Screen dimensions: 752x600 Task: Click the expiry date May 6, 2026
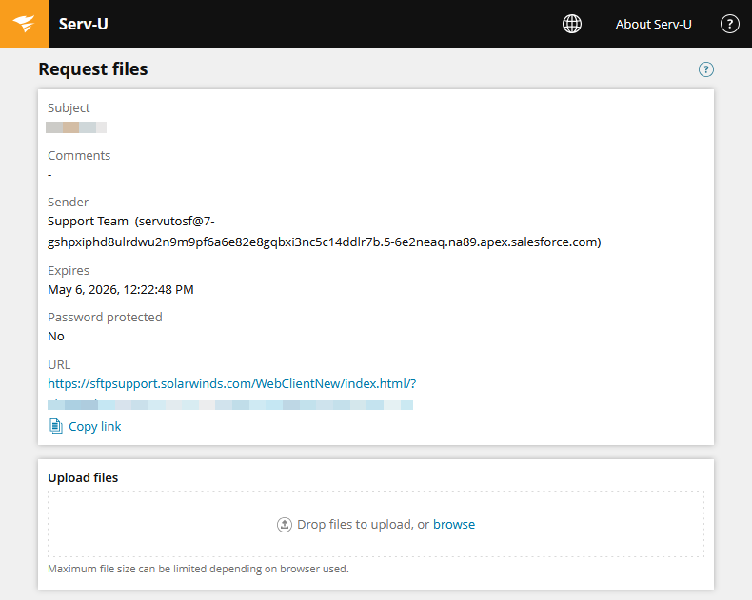(120, 289)
